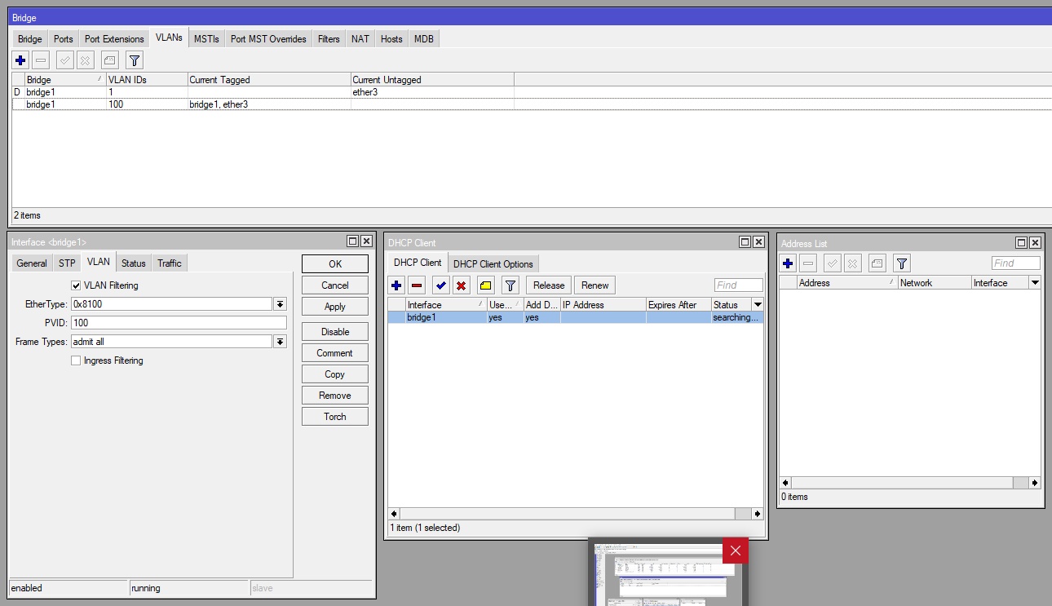Click the filter funnel icon in Address List
Screen dimensions: 1052x606
901,263
